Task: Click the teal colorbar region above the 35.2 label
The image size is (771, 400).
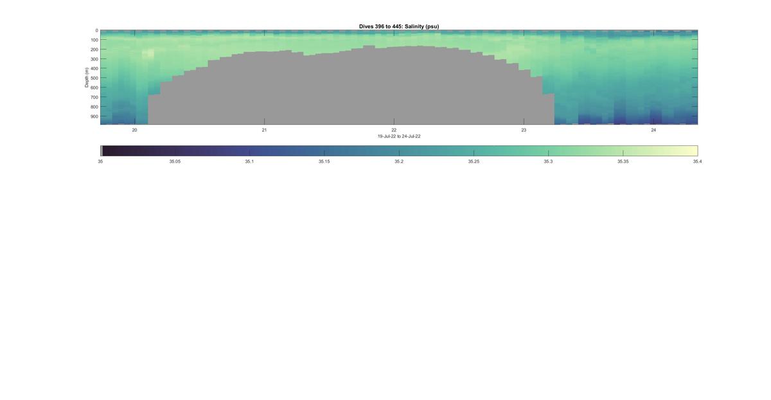Action: 399,150
